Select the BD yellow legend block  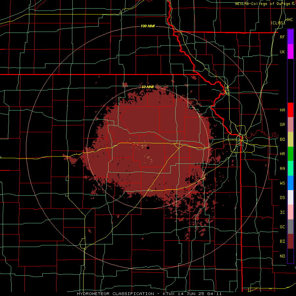point(290,139)
